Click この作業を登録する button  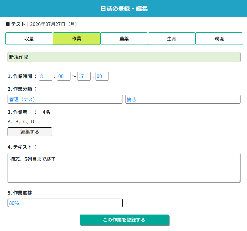click(x=124, y=220)
